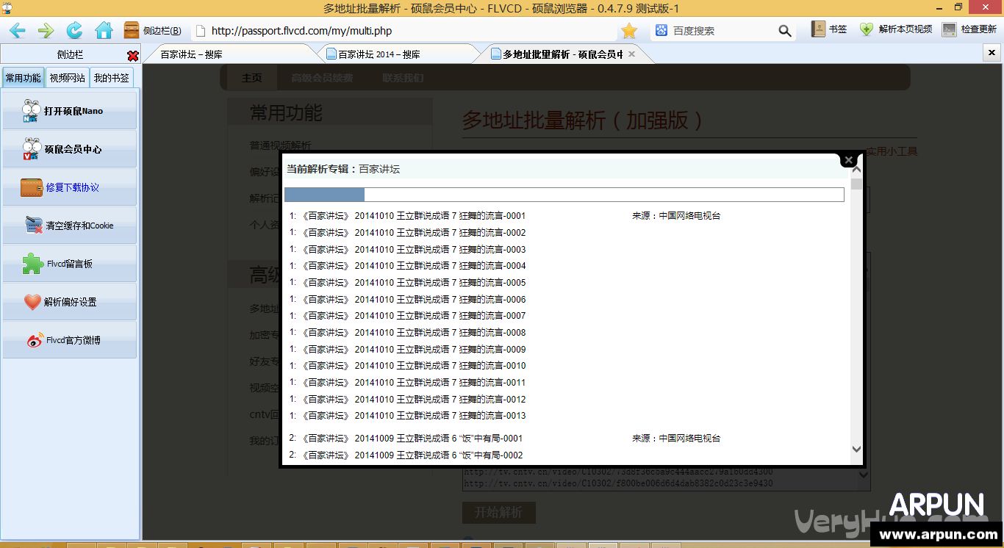Switch to the 视频网站 sidebar tab

67,78
